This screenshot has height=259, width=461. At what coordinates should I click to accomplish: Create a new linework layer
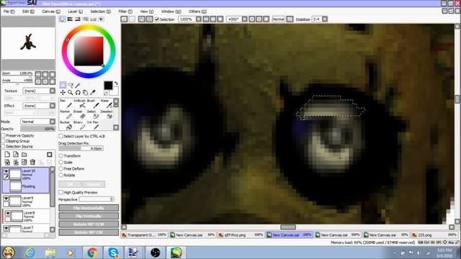(x=16, y=155)
